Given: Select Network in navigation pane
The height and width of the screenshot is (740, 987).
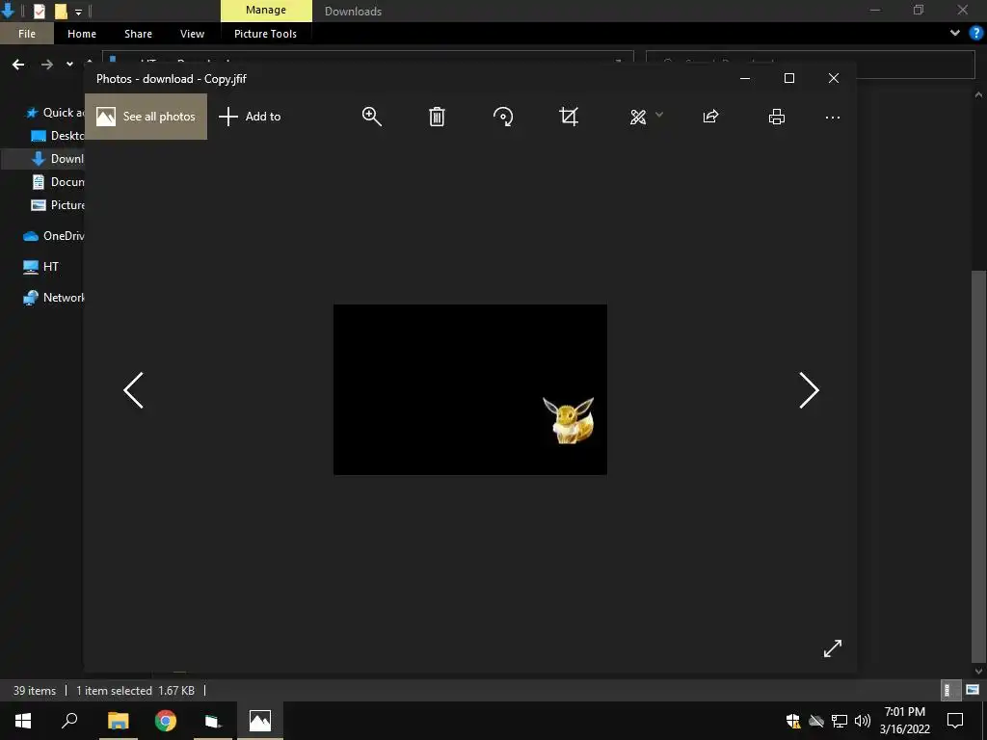Looking at the screenshot, I should [54, 298].
